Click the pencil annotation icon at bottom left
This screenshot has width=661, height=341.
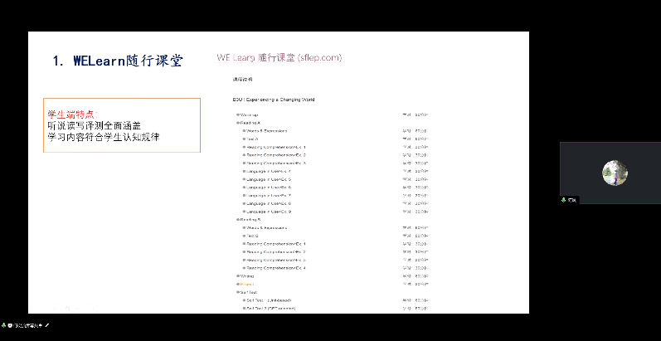click(47, 325)
